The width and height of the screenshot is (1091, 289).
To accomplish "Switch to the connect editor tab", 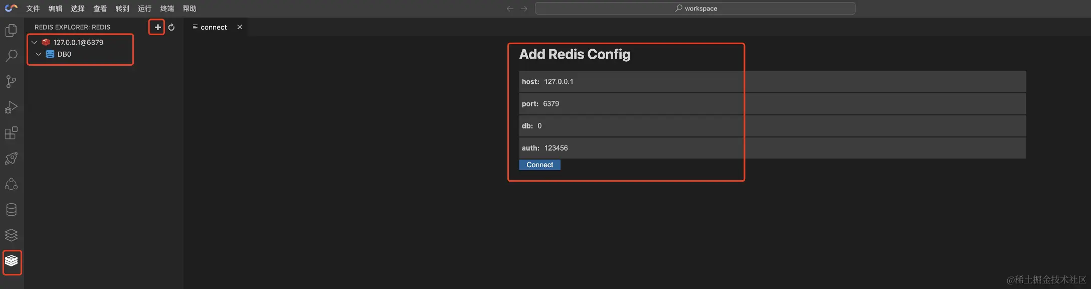I will pyautogui.click(x=214, y=27).
